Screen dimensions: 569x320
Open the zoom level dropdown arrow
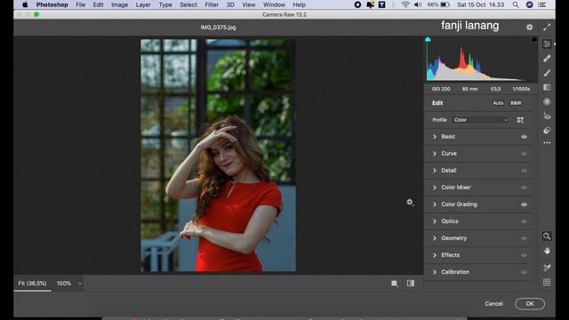[x=79, y=284]
